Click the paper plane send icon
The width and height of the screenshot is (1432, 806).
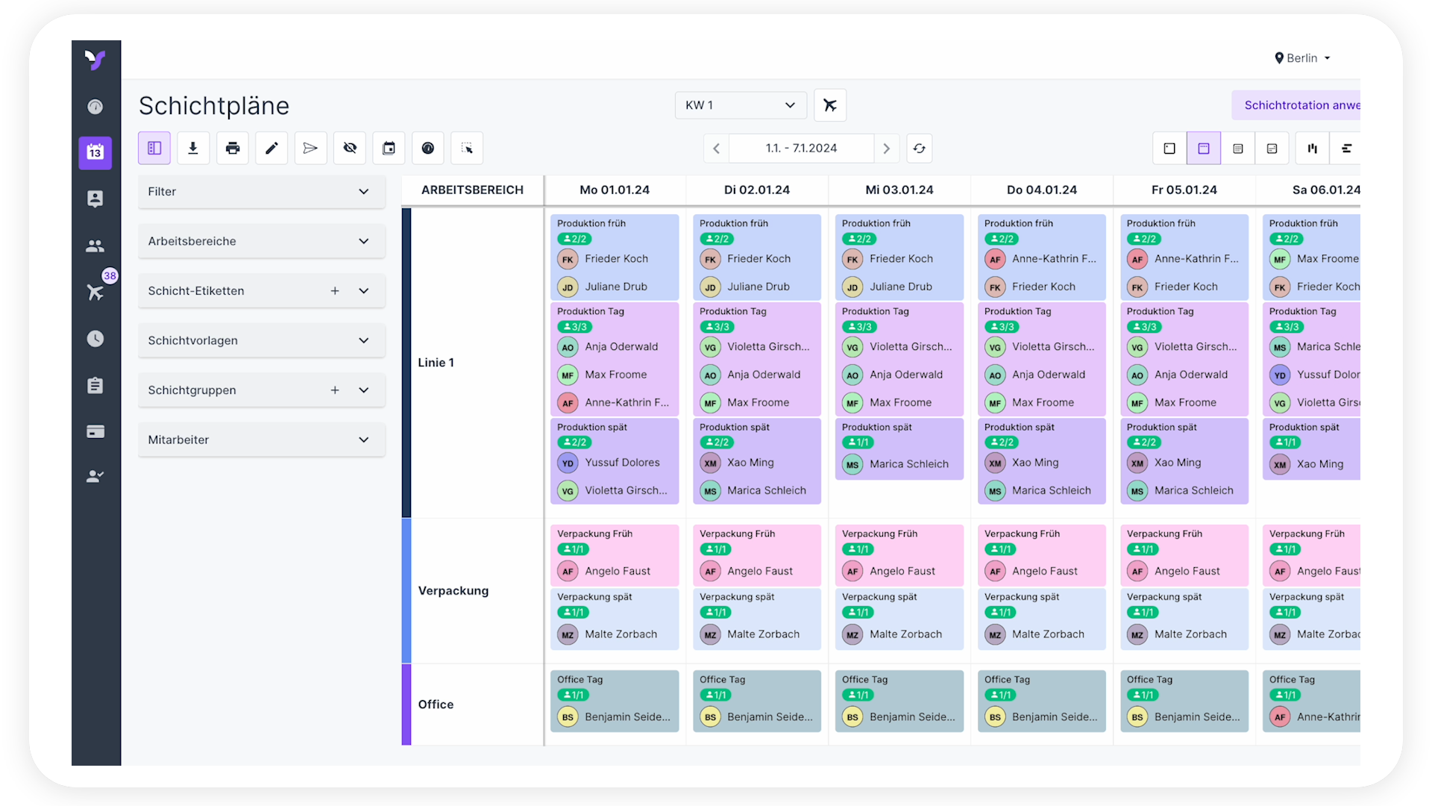point(310,149)
